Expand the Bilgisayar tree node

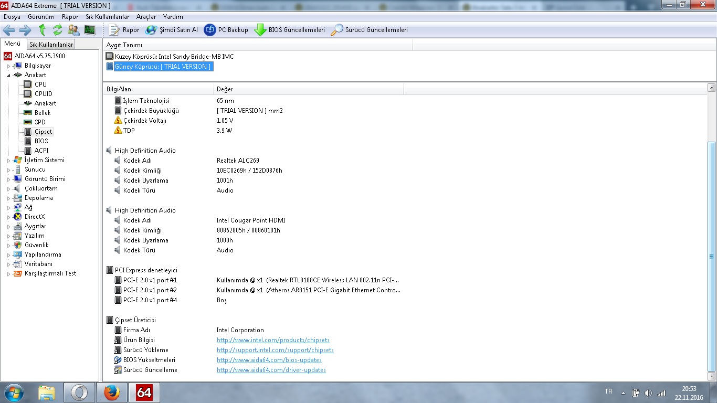[9, 66]
